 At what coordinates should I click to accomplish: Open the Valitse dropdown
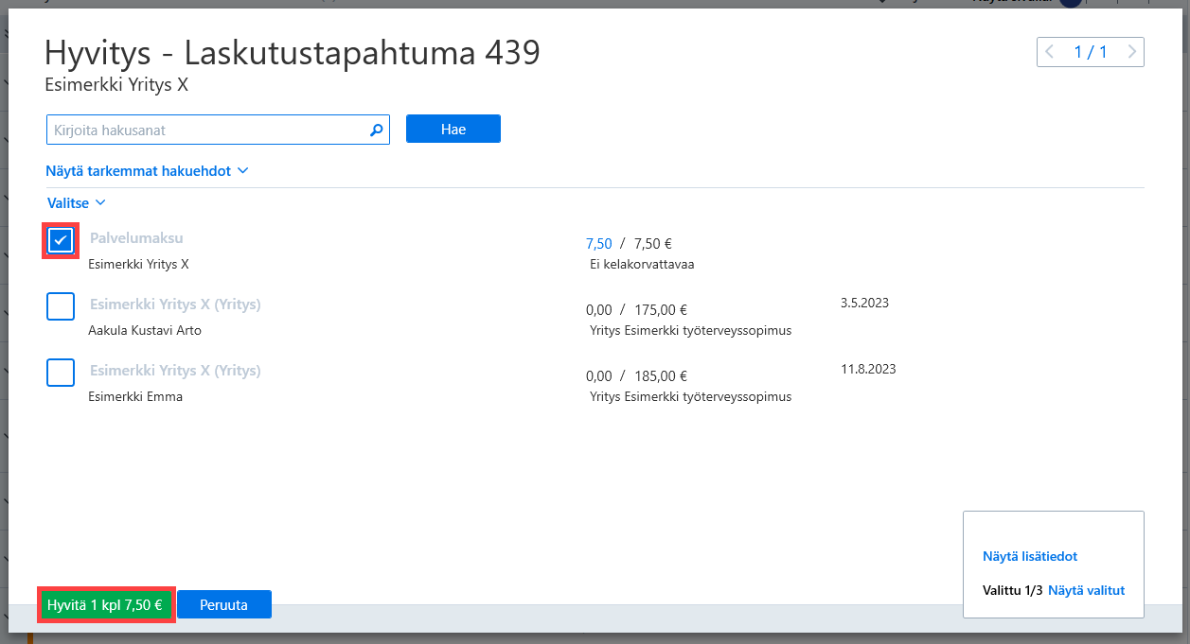coord(76,202)
